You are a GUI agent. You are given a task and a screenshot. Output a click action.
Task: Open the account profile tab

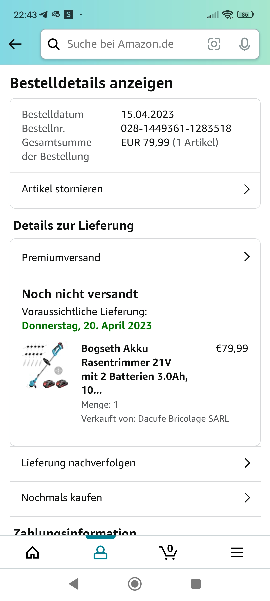(x=100, y=552)
